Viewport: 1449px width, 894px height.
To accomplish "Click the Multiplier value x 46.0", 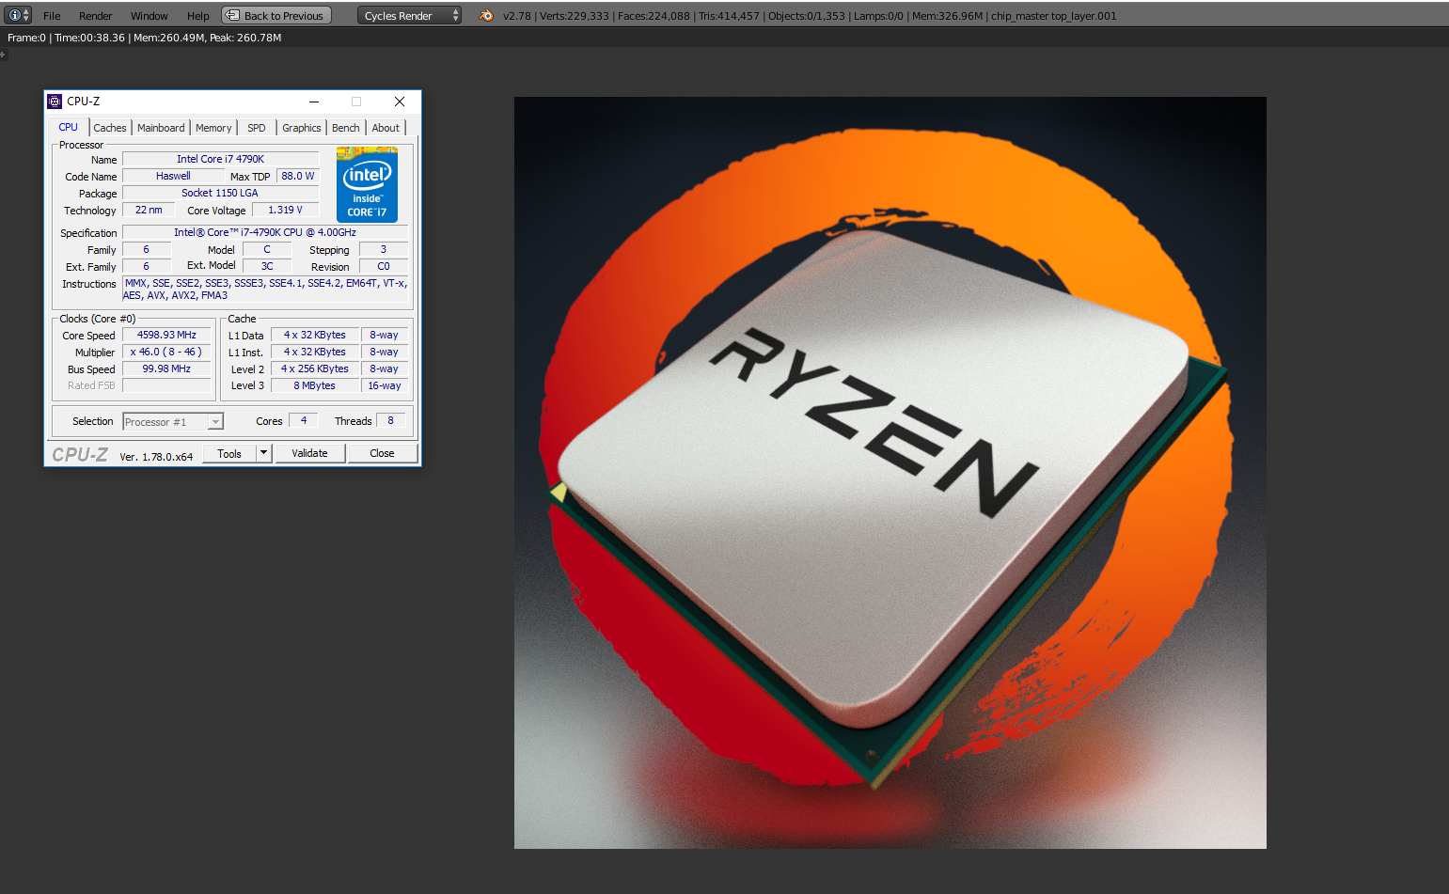I will point(167,353).
